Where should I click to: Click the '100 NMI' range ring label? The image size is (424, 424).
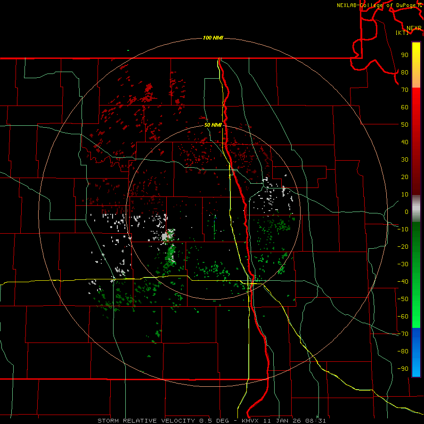coord(213,38)
